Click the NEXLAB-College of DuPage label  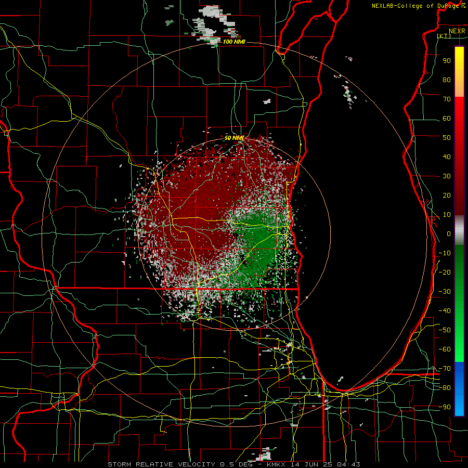417,6
